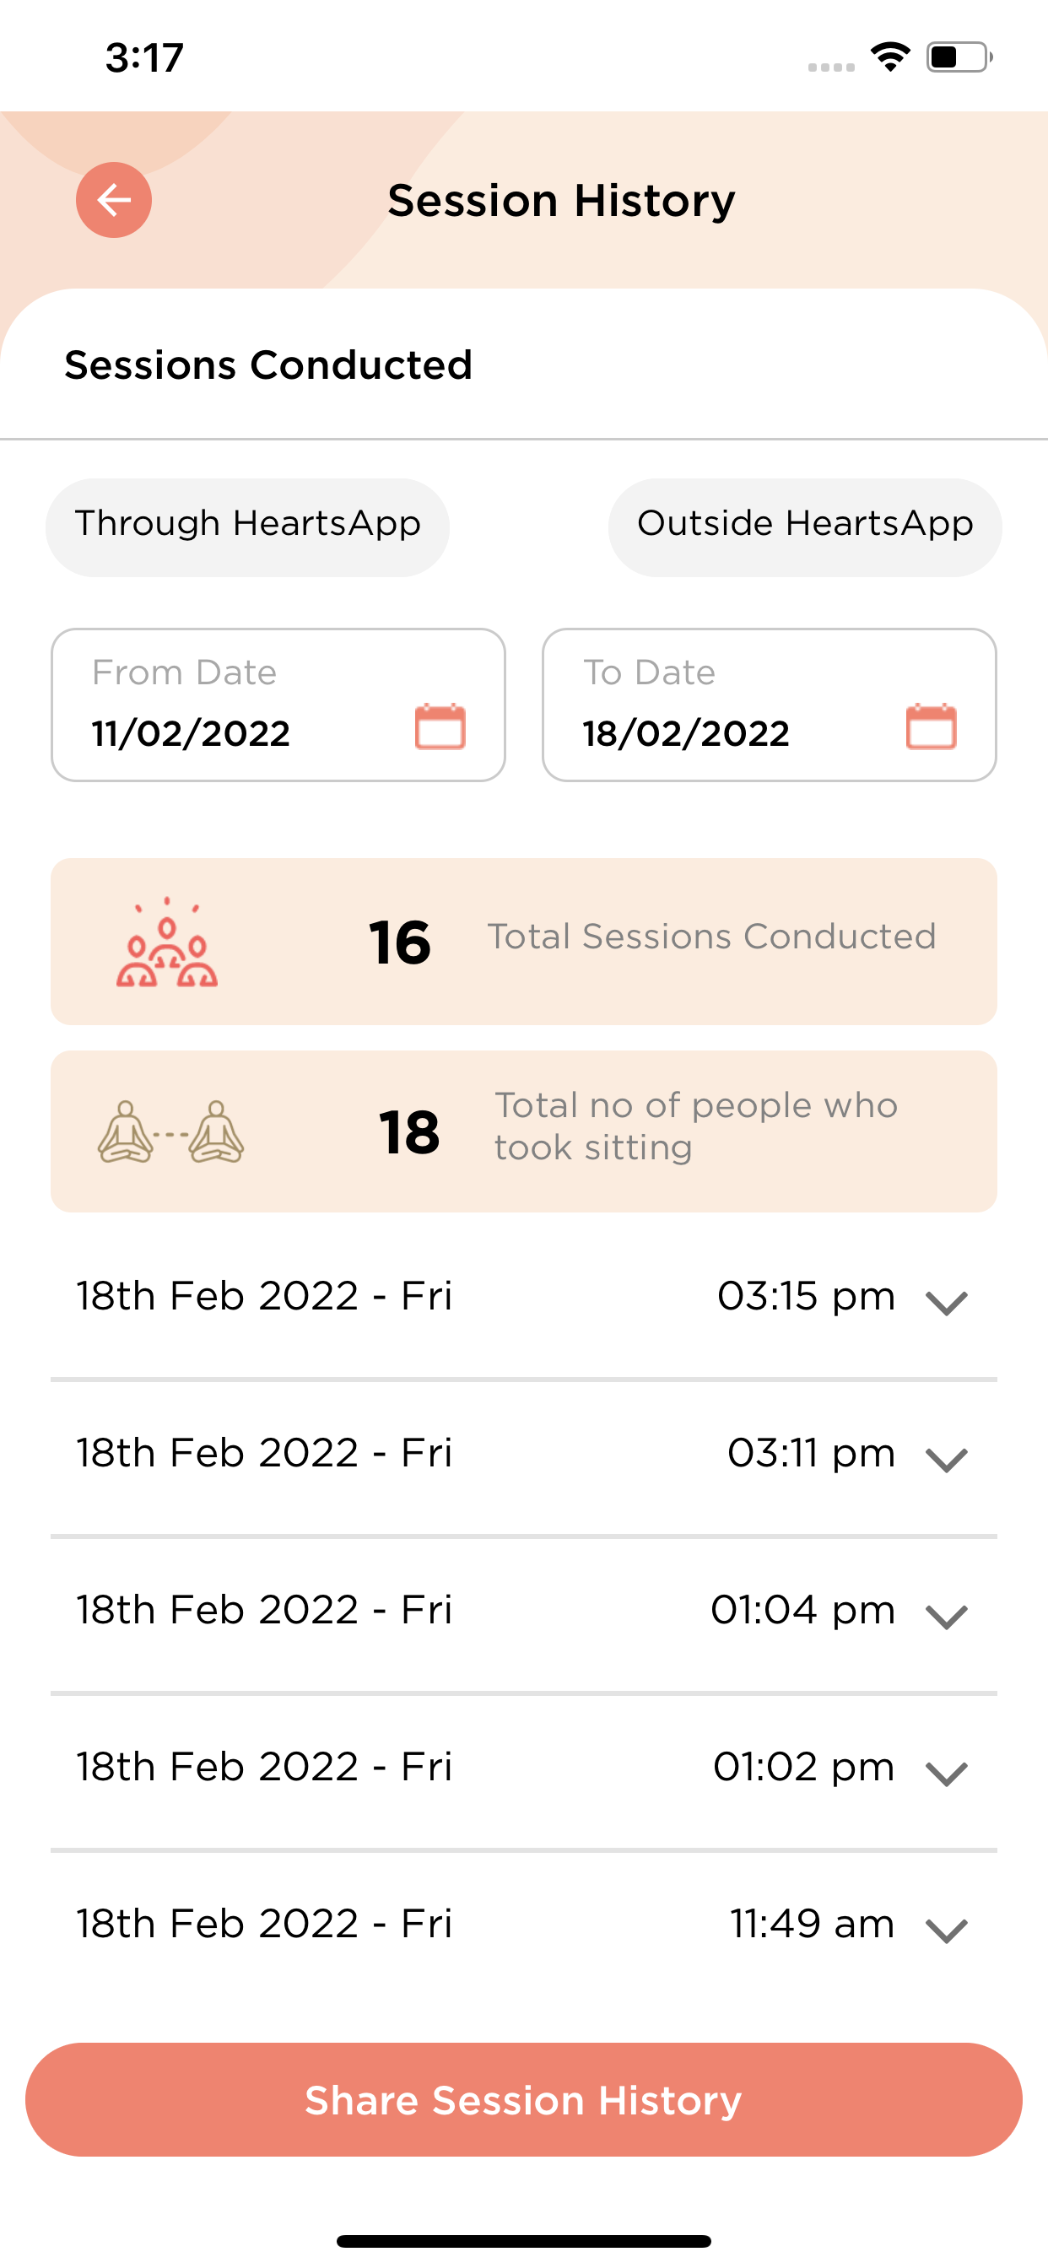Expand the 11:49 am session chevron
1048x2268 pixels.
click(x=947, y=1929)
